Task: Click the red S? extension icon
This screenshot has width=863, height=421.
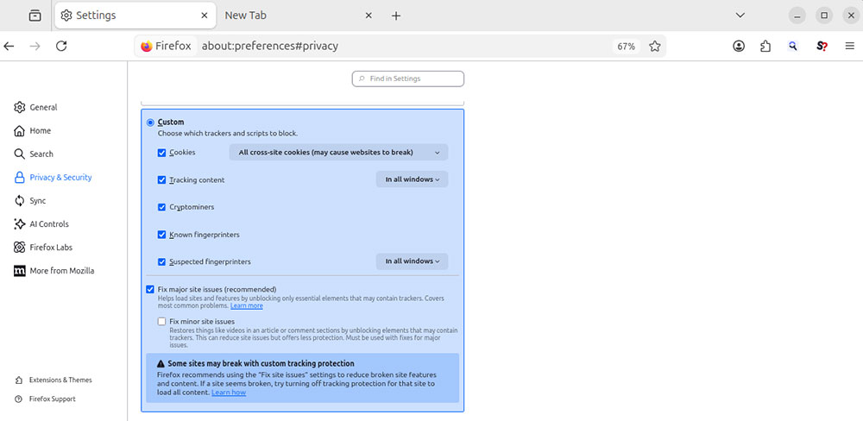Action: (822, 47)
